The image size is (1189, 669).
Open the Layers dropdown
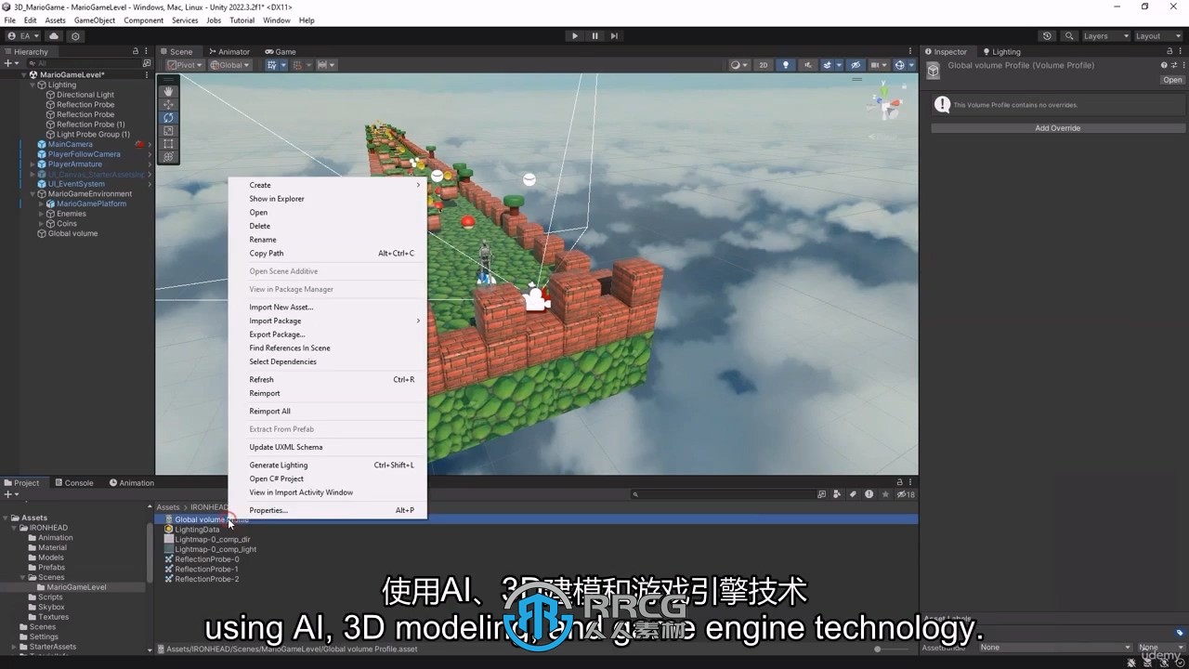1105,36
